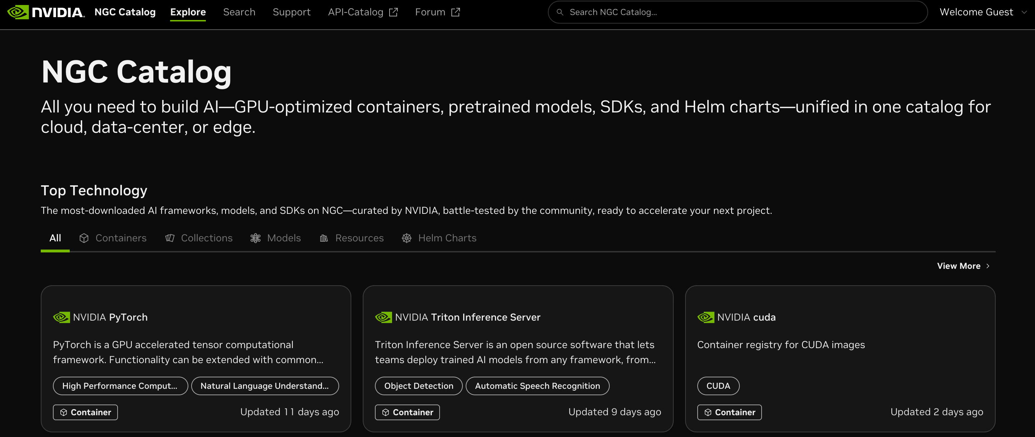The image size is (1035, 437).
Task: Focus the Search NGC Catalog field
Action: click(x=743, y=12)
